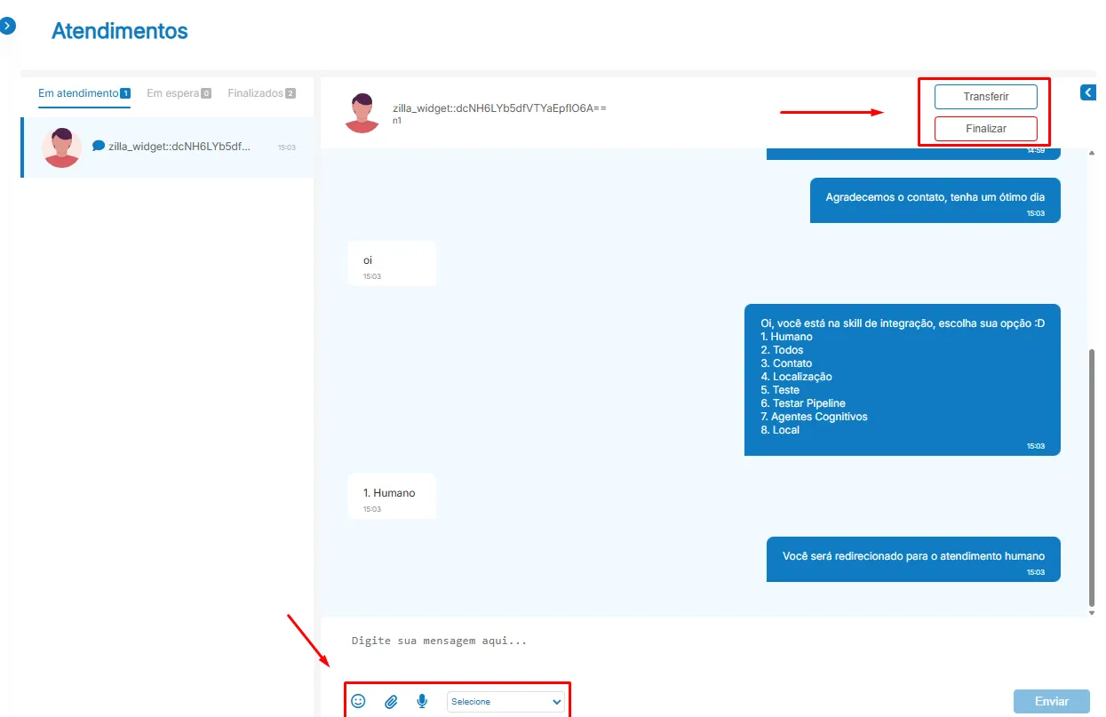
Task: Click the "Você será redirecionado" message
Action: coord(913,559)
